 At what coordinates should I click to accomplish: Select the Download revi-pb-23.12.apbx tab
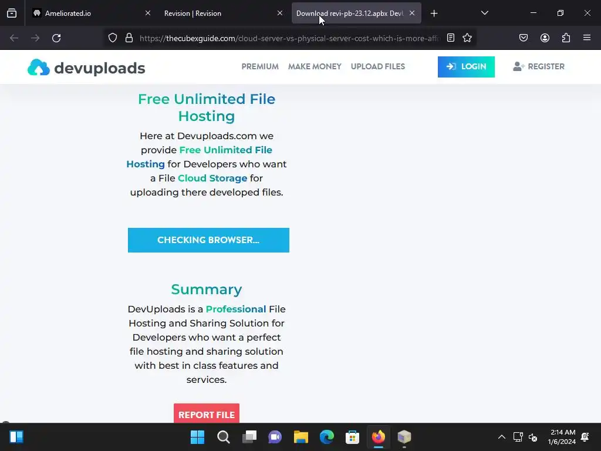point(356,13)
